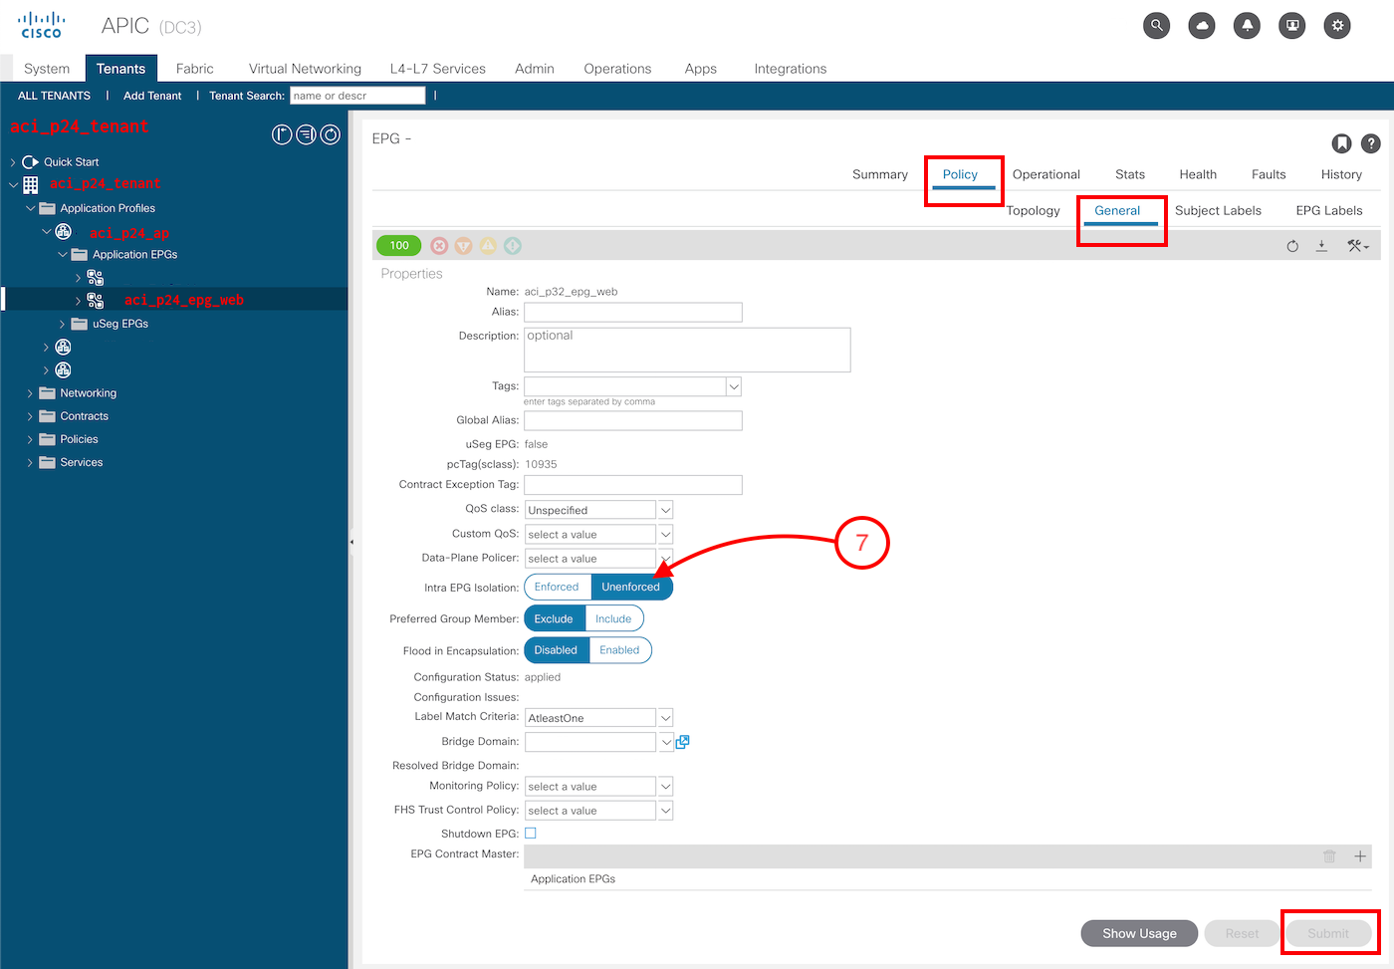Collapse the Application Profiles folder
Screen dimensions: 1394x969
coord(30,208)
